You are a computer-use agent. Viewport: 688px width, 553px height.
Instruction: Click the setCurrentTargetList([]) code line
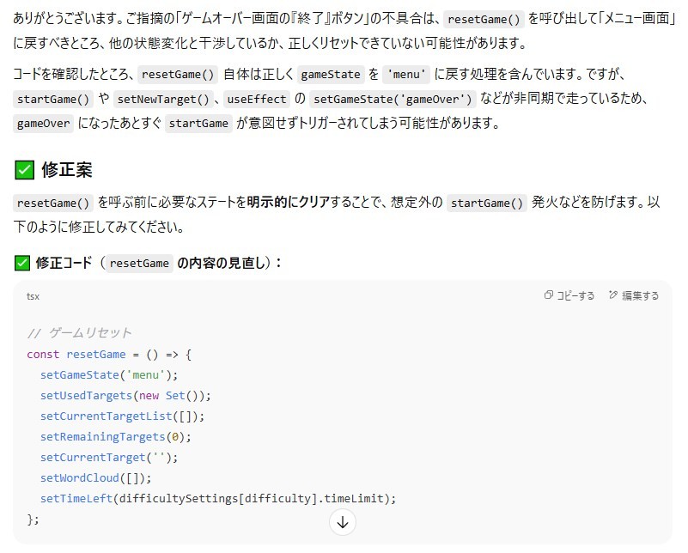click(123, 416)
